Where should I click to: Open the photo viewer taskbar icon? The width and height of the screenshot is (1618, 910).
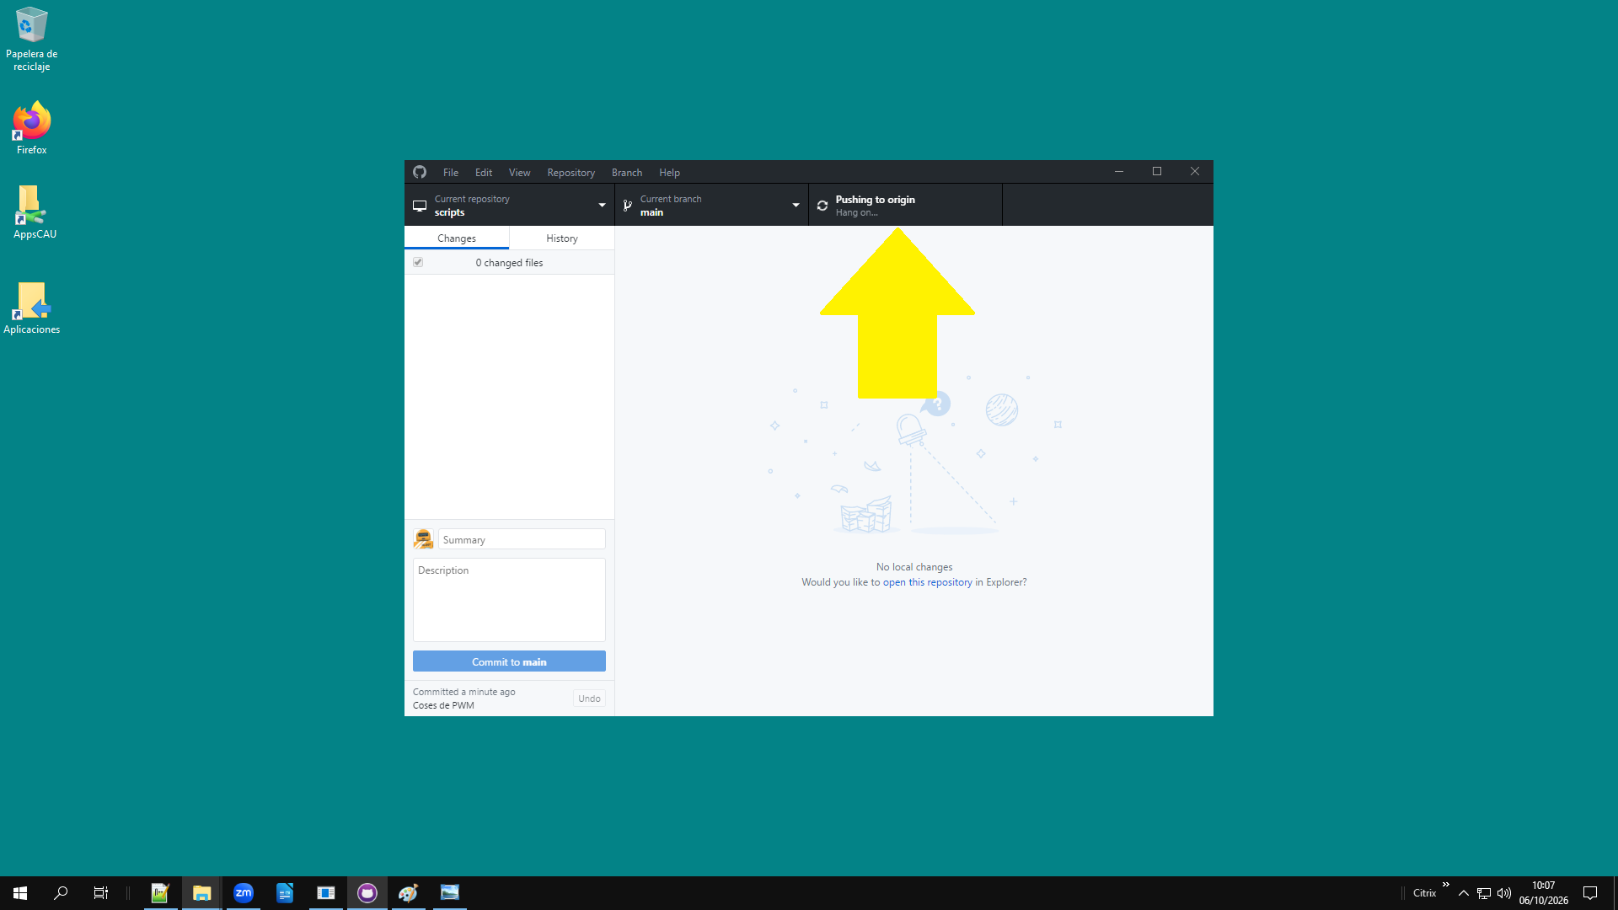click(450, 893)
